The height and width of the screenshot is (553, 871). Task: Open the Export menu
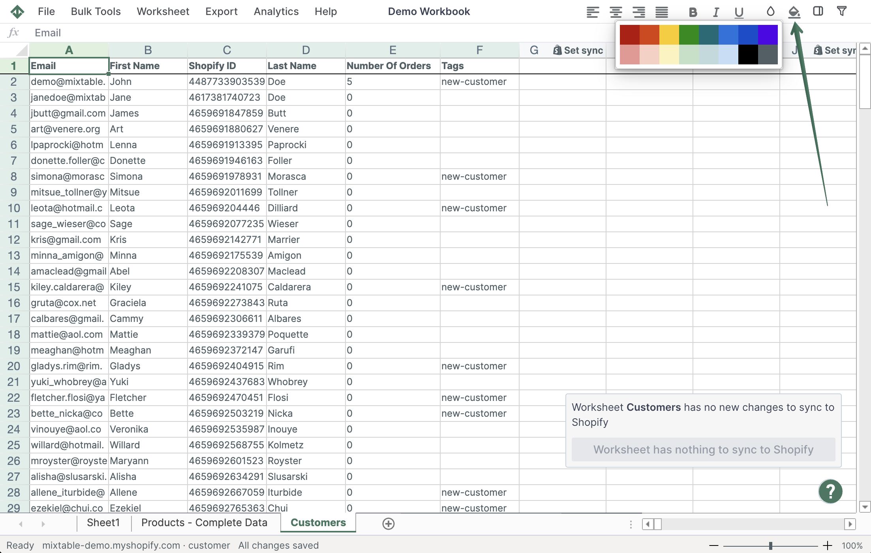pyautogui.click(x=221, y=11)
